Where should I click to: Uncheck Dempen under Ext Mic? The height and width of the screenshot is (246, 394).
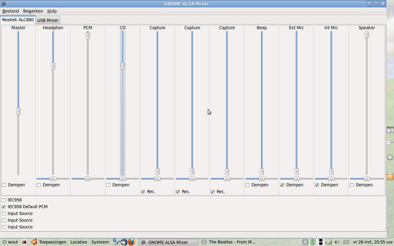coord(282,185)
